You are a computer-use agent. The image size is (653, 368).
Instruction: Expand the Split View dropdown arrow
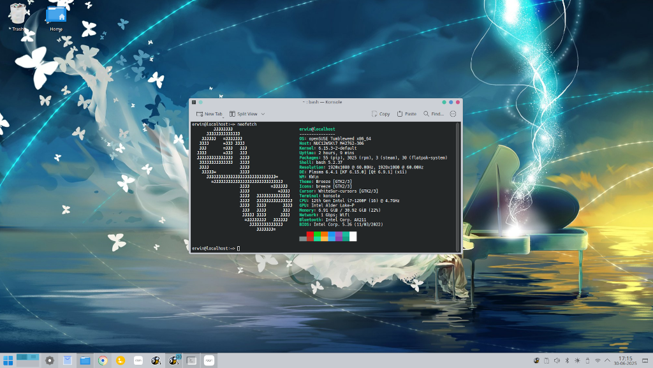pyautogui.click(x=263, y=114)
